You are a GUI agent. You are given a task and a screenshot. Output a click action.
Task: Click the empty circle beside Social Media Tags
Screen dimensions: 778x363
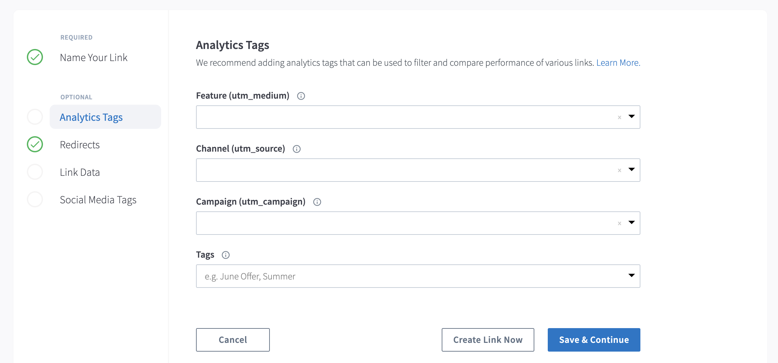pyautogui.click(x=35, y=199)
